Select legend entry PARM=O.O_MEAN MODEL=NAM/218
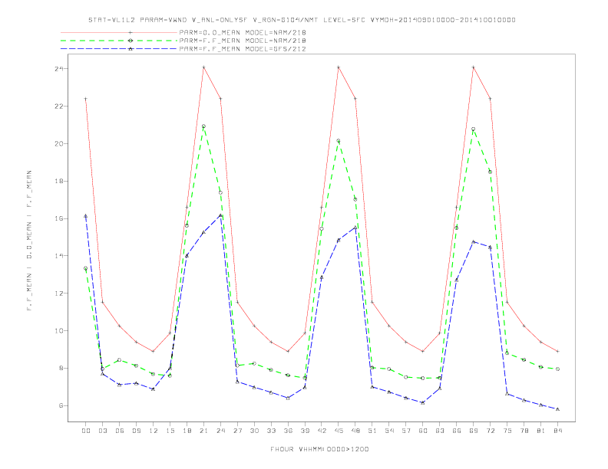This screenshot has width=608, height=469. point(243,32)
